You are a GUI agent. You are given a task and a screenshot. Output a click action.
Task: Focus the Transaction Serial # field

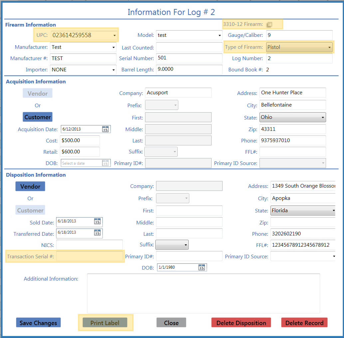click(x=89, y=256)
